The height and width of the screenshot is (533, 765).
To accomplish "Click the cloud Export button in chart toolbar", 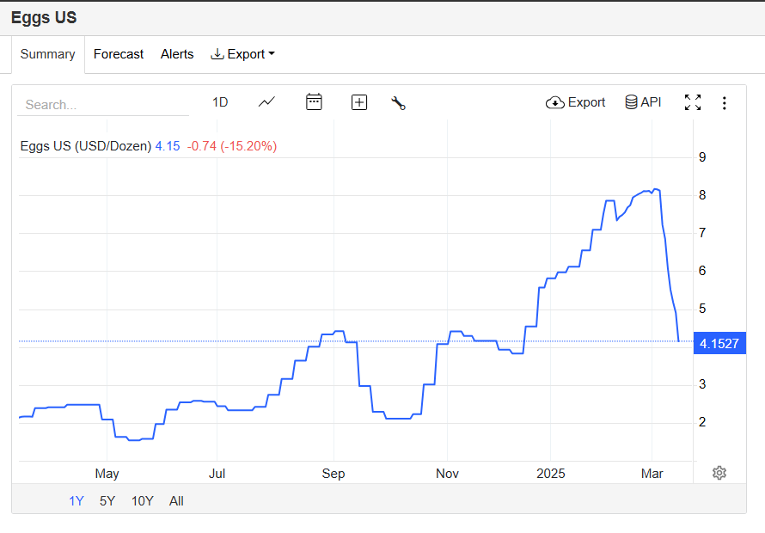I will pos(575,102).
